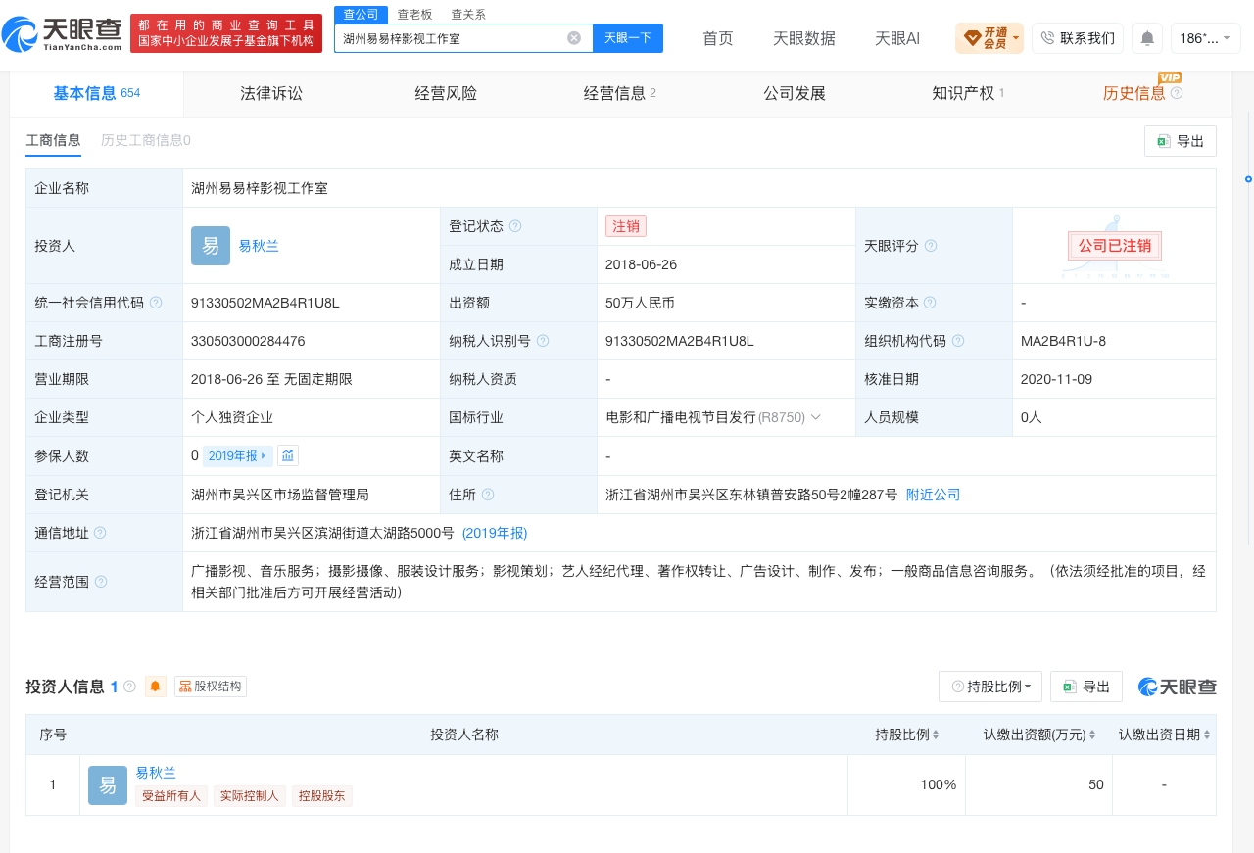Viewport: 1254px width, 853px height.
Task: Open the 联系我们 contact button
Action: tap(1077, 38)
